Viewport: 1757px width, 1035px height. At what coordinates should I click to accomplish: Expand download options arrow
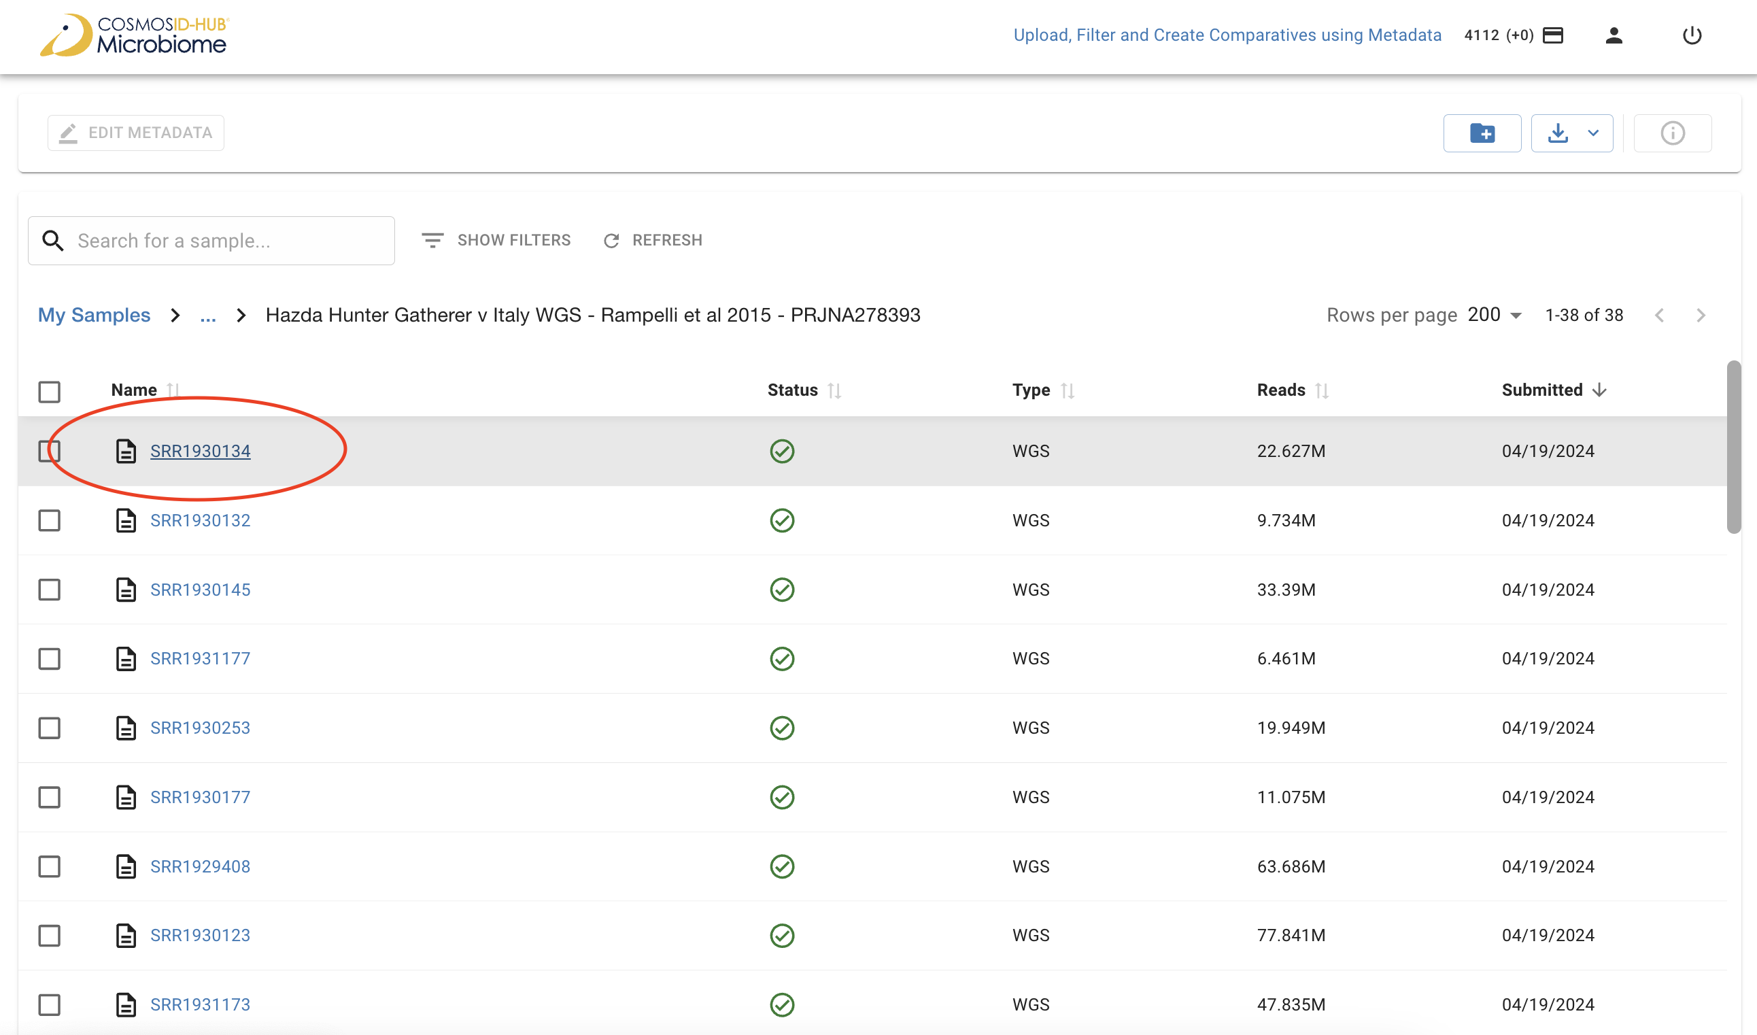[x=1592, y=133]
